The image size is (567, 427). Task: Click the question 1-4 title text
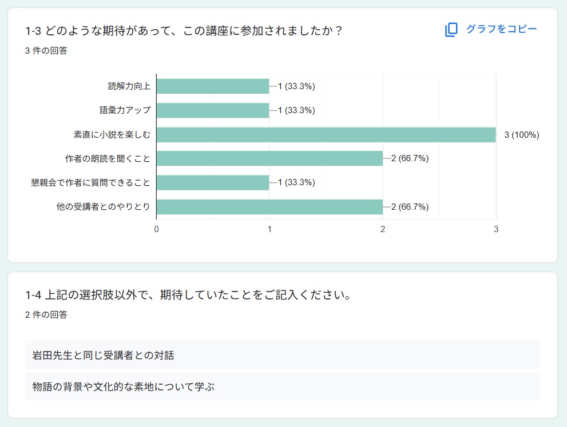tap(188, 295)
